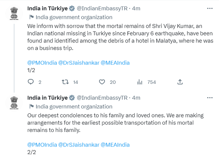Like the first tweet with heart icon
Image resolution: width=219 pixels, height=159 pixels.
(x=102, y=82)
